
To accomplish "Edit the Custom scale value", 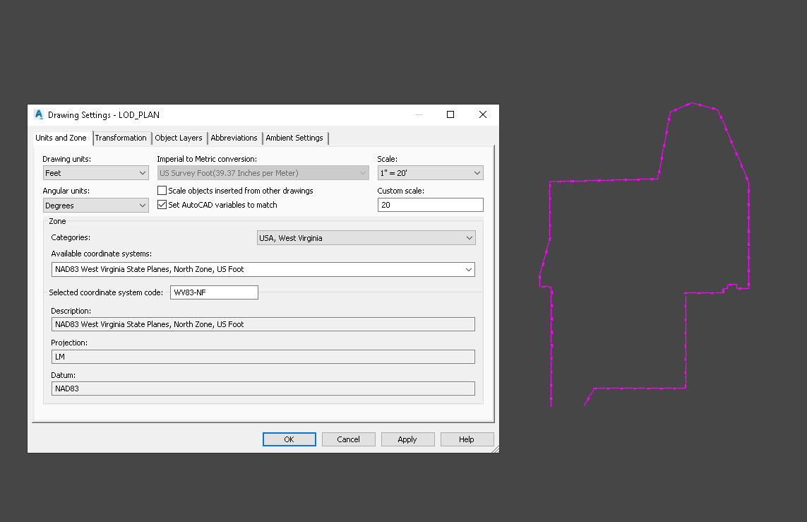I will tap(430, 204).
